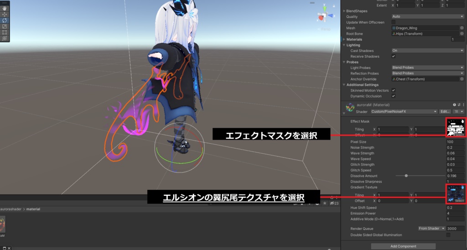Select the aM material asset thumbnail

coord(2,225)
